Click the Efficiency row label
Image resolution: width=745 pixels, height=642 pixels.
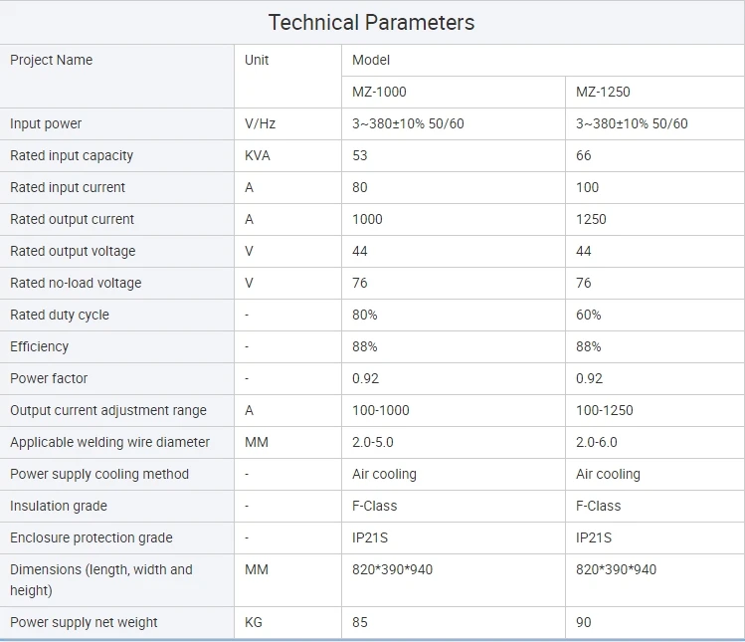[x=40, y=346]
